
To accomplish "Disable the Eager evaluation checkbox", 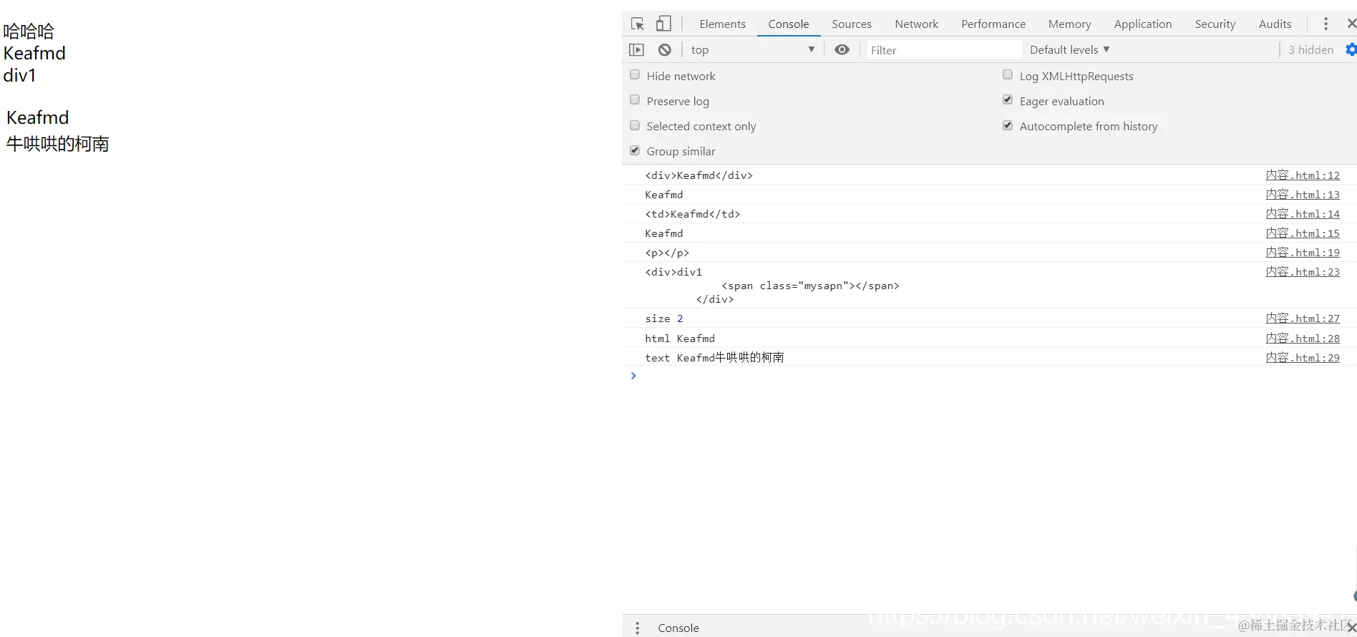I will tap(1008, 100).
